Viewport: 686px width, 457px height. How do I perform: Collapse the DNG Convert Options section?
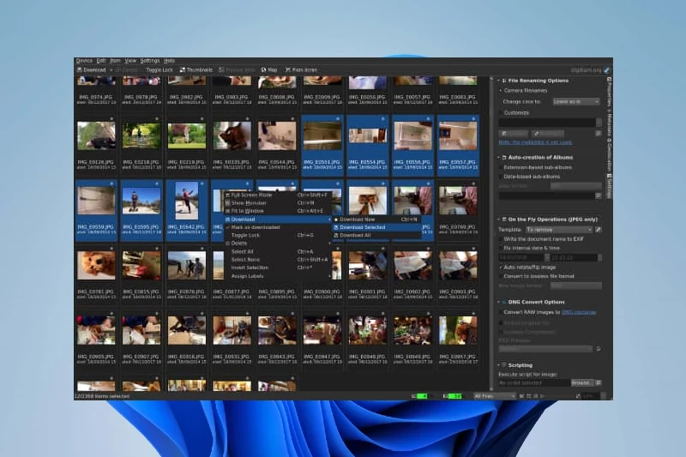[499, 302]
